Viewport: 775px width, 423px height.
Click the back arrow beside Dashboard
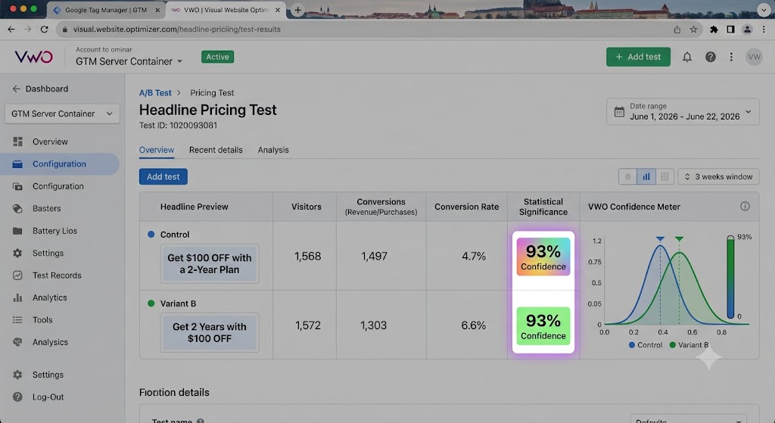coord(17,89)
